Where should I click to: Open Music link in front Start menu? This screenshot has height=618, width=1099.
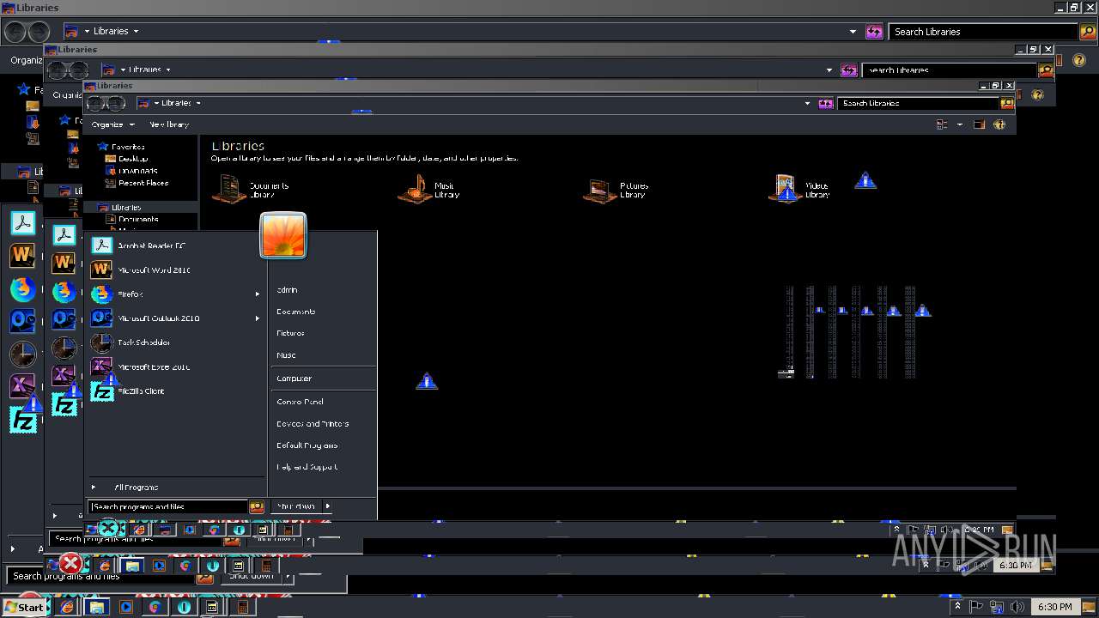click(286, 355)
